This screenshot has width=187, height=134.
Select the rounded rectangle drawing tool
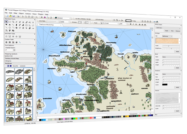click(26, 25)
